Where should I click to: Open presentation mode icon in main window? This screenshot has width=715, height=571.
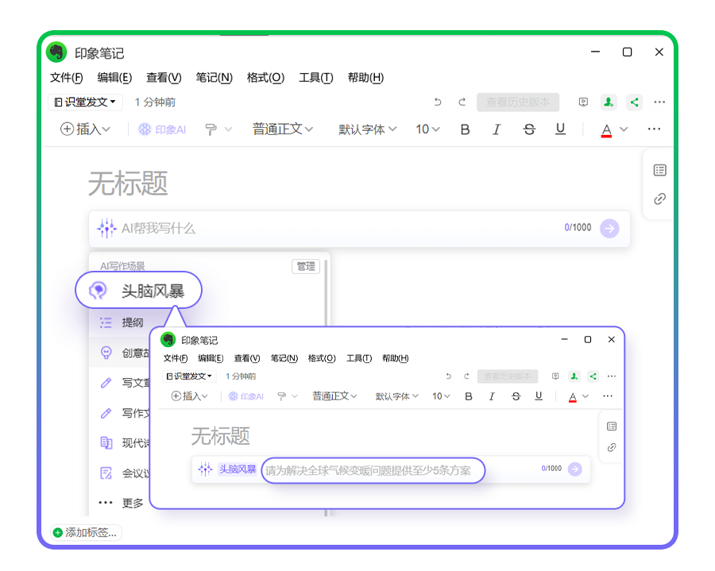point(583,102)
